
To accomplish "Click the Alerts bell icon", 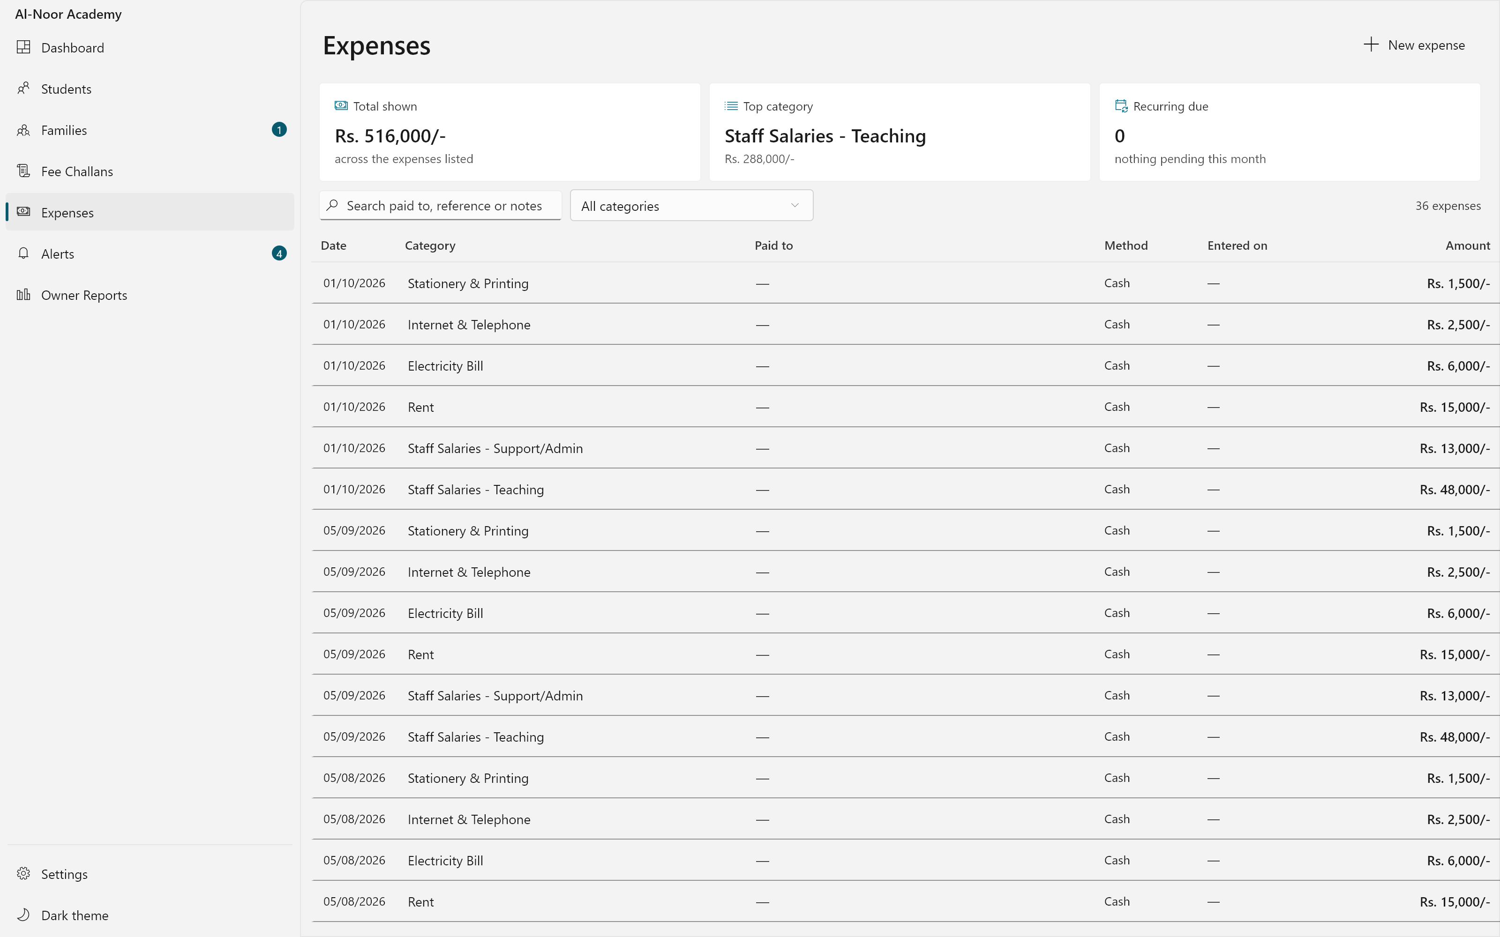I will click(x=23, y=253).
